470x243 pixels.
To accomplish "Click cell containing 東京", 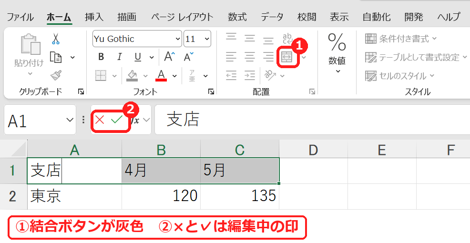I will tap(74, 196).
